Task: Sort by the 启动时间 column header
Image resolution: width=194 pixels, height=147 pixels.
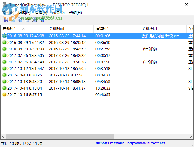Action: point(24,29)
